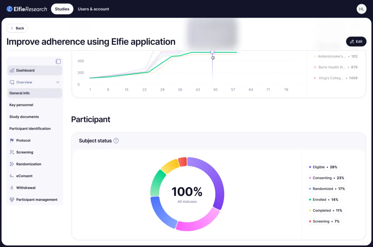
Task: Collapse the Overview section chevron
Action: (x=58, y=82)
